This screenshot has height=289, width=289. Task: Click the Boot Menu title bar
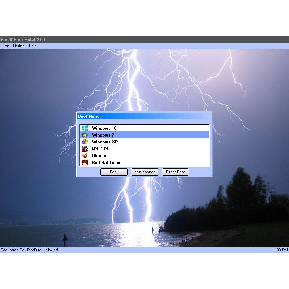coord(126,116)
